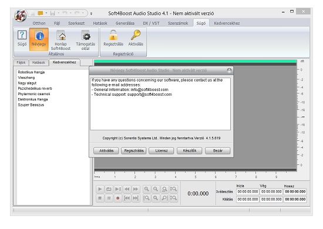Image resolution: width=323 pixels, height=229 pixels.
Task: Select Pszichedelikus reverb in favorites list
Action: pyautogui.click(x=35, y=89)
